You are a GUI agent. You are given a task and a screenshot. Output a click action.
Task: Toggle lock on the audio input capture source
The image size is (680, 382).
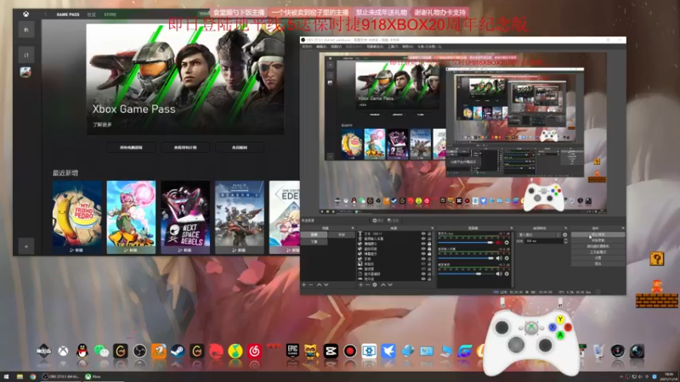[429, 239]
